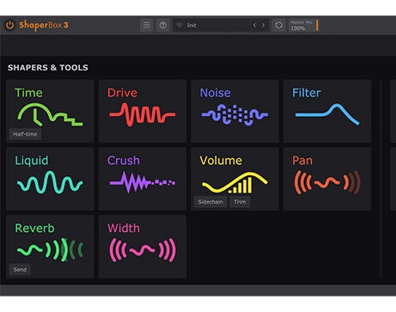
Task: Go to previous preset with left arrow
Action: click(254, 25)
